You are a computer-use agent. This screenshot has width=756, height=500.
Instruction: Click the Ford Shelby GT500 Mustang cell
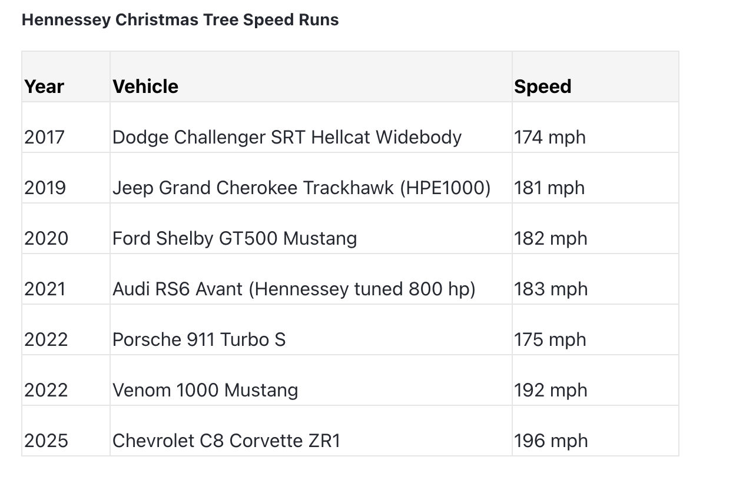pos(311,229)
